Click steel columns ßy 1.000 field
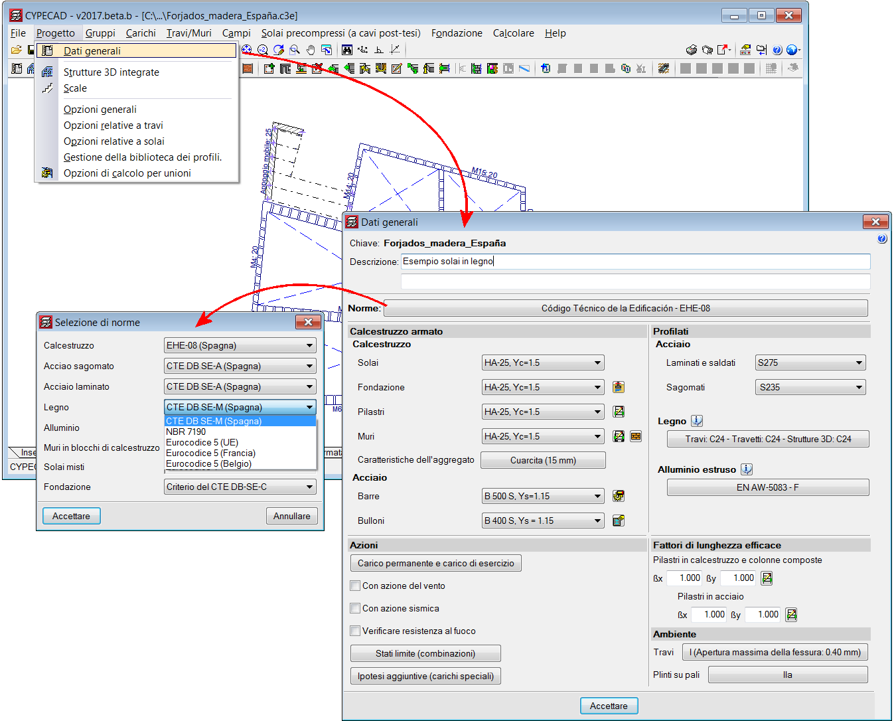896x721 pixels. (762, 615)
